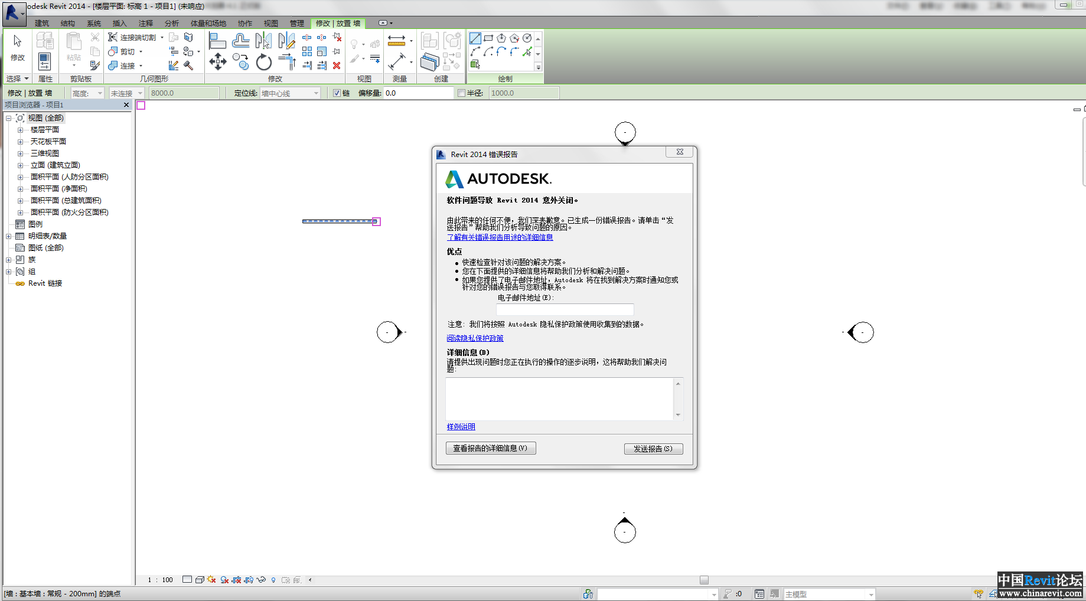Click the 偏移量 offset value field
Viewport: 1086px width, 601px height.
click(x=418, y=93)
